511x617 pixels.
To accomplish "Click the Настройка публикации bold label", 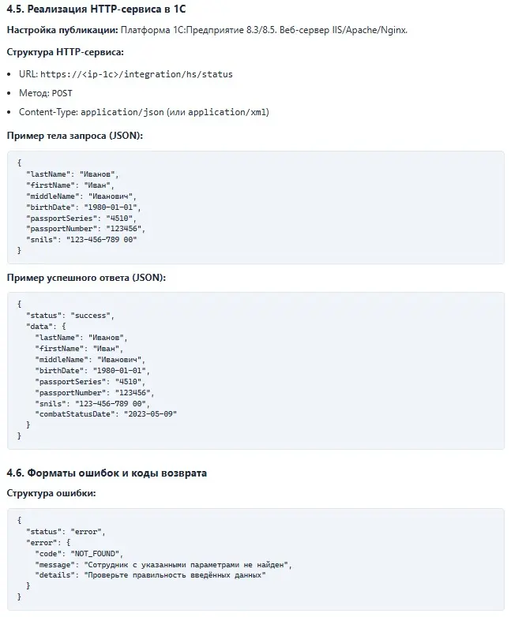I will [62, 30].
